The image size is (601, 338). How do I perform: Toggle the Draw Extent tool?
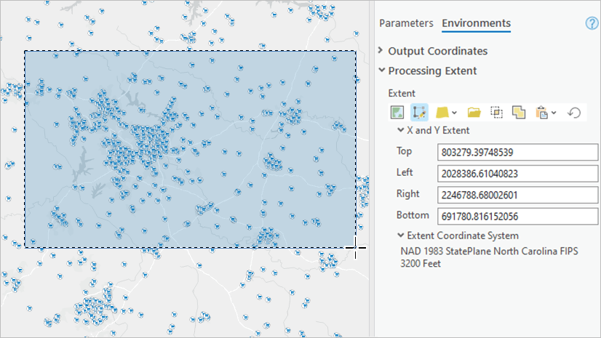coord(419,113)
